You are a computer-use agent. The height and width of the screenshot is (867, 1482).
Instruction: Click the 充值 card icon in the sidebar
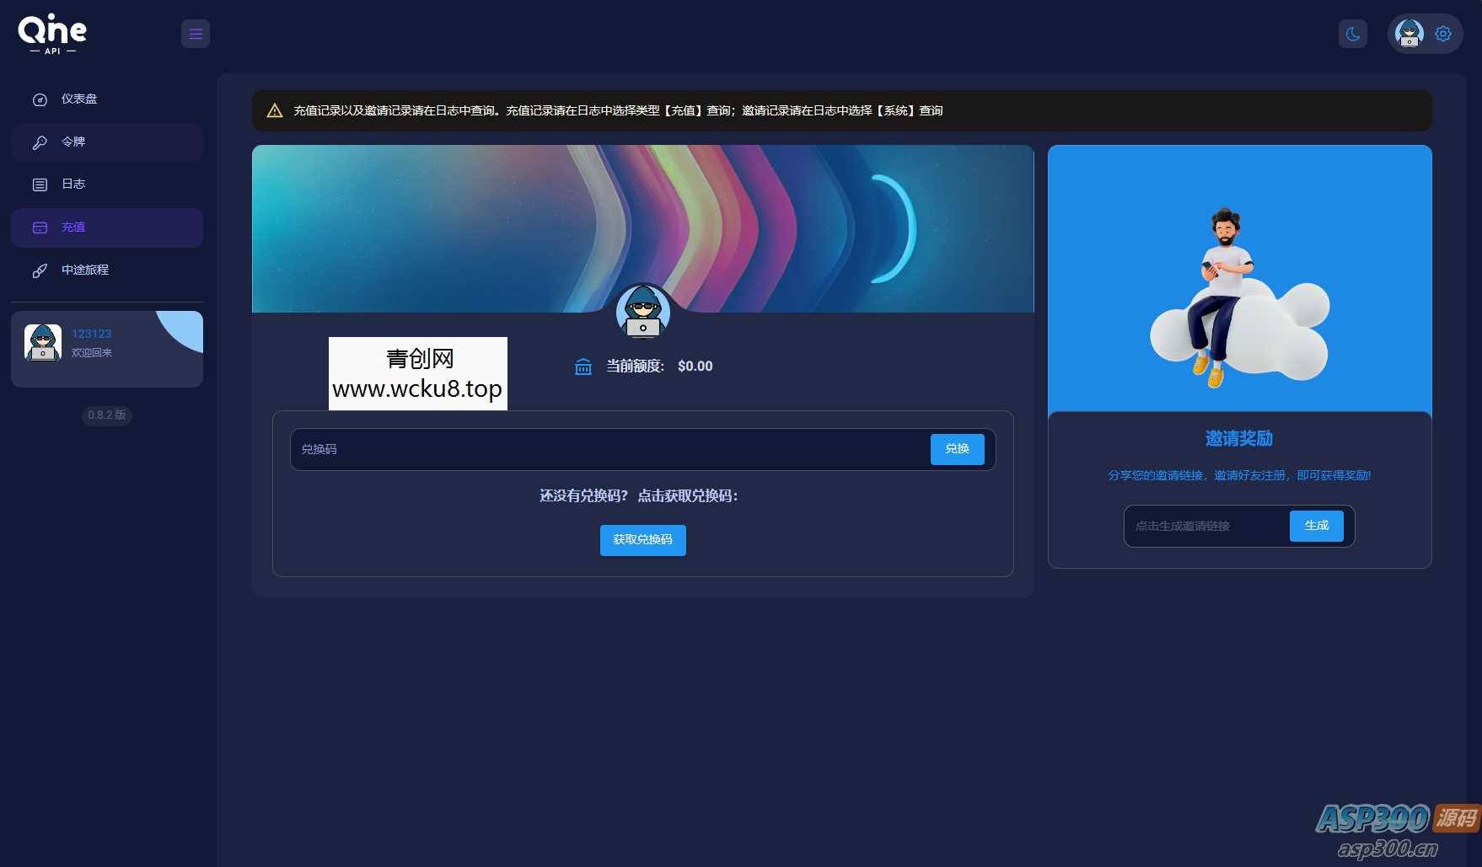click(40, 227)
